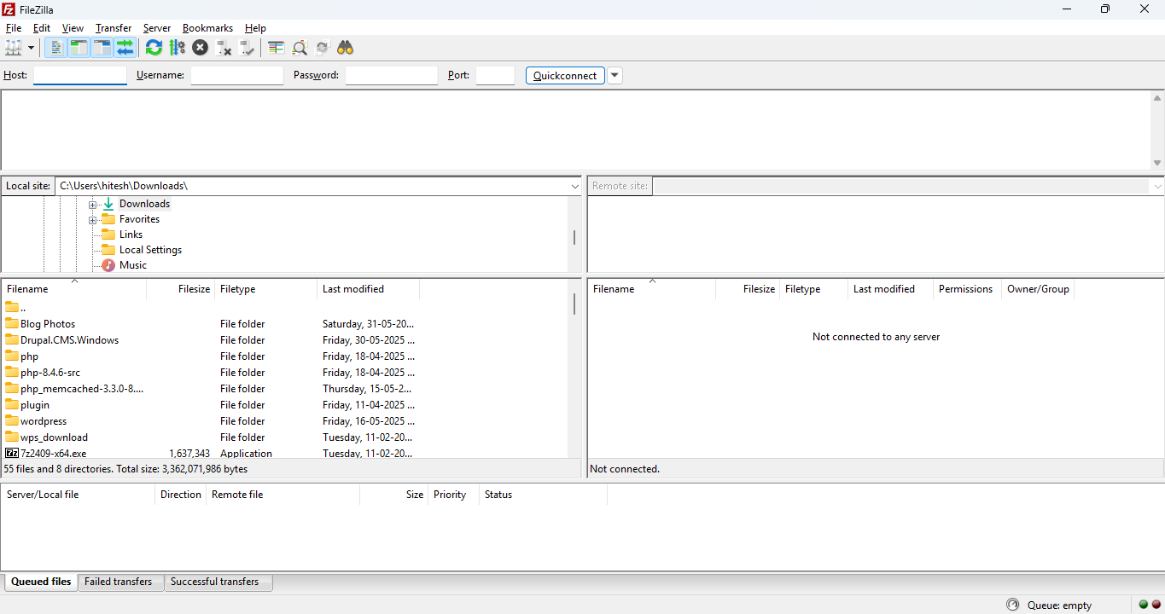The image size is (1165, 614).
Task: Focus the Password input field
Action: pos(392,75)
